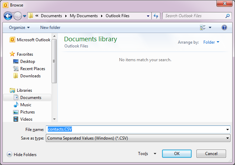Click the Cancel button
This screenshot has height=165, width=235.
click(x=211, y=154)
